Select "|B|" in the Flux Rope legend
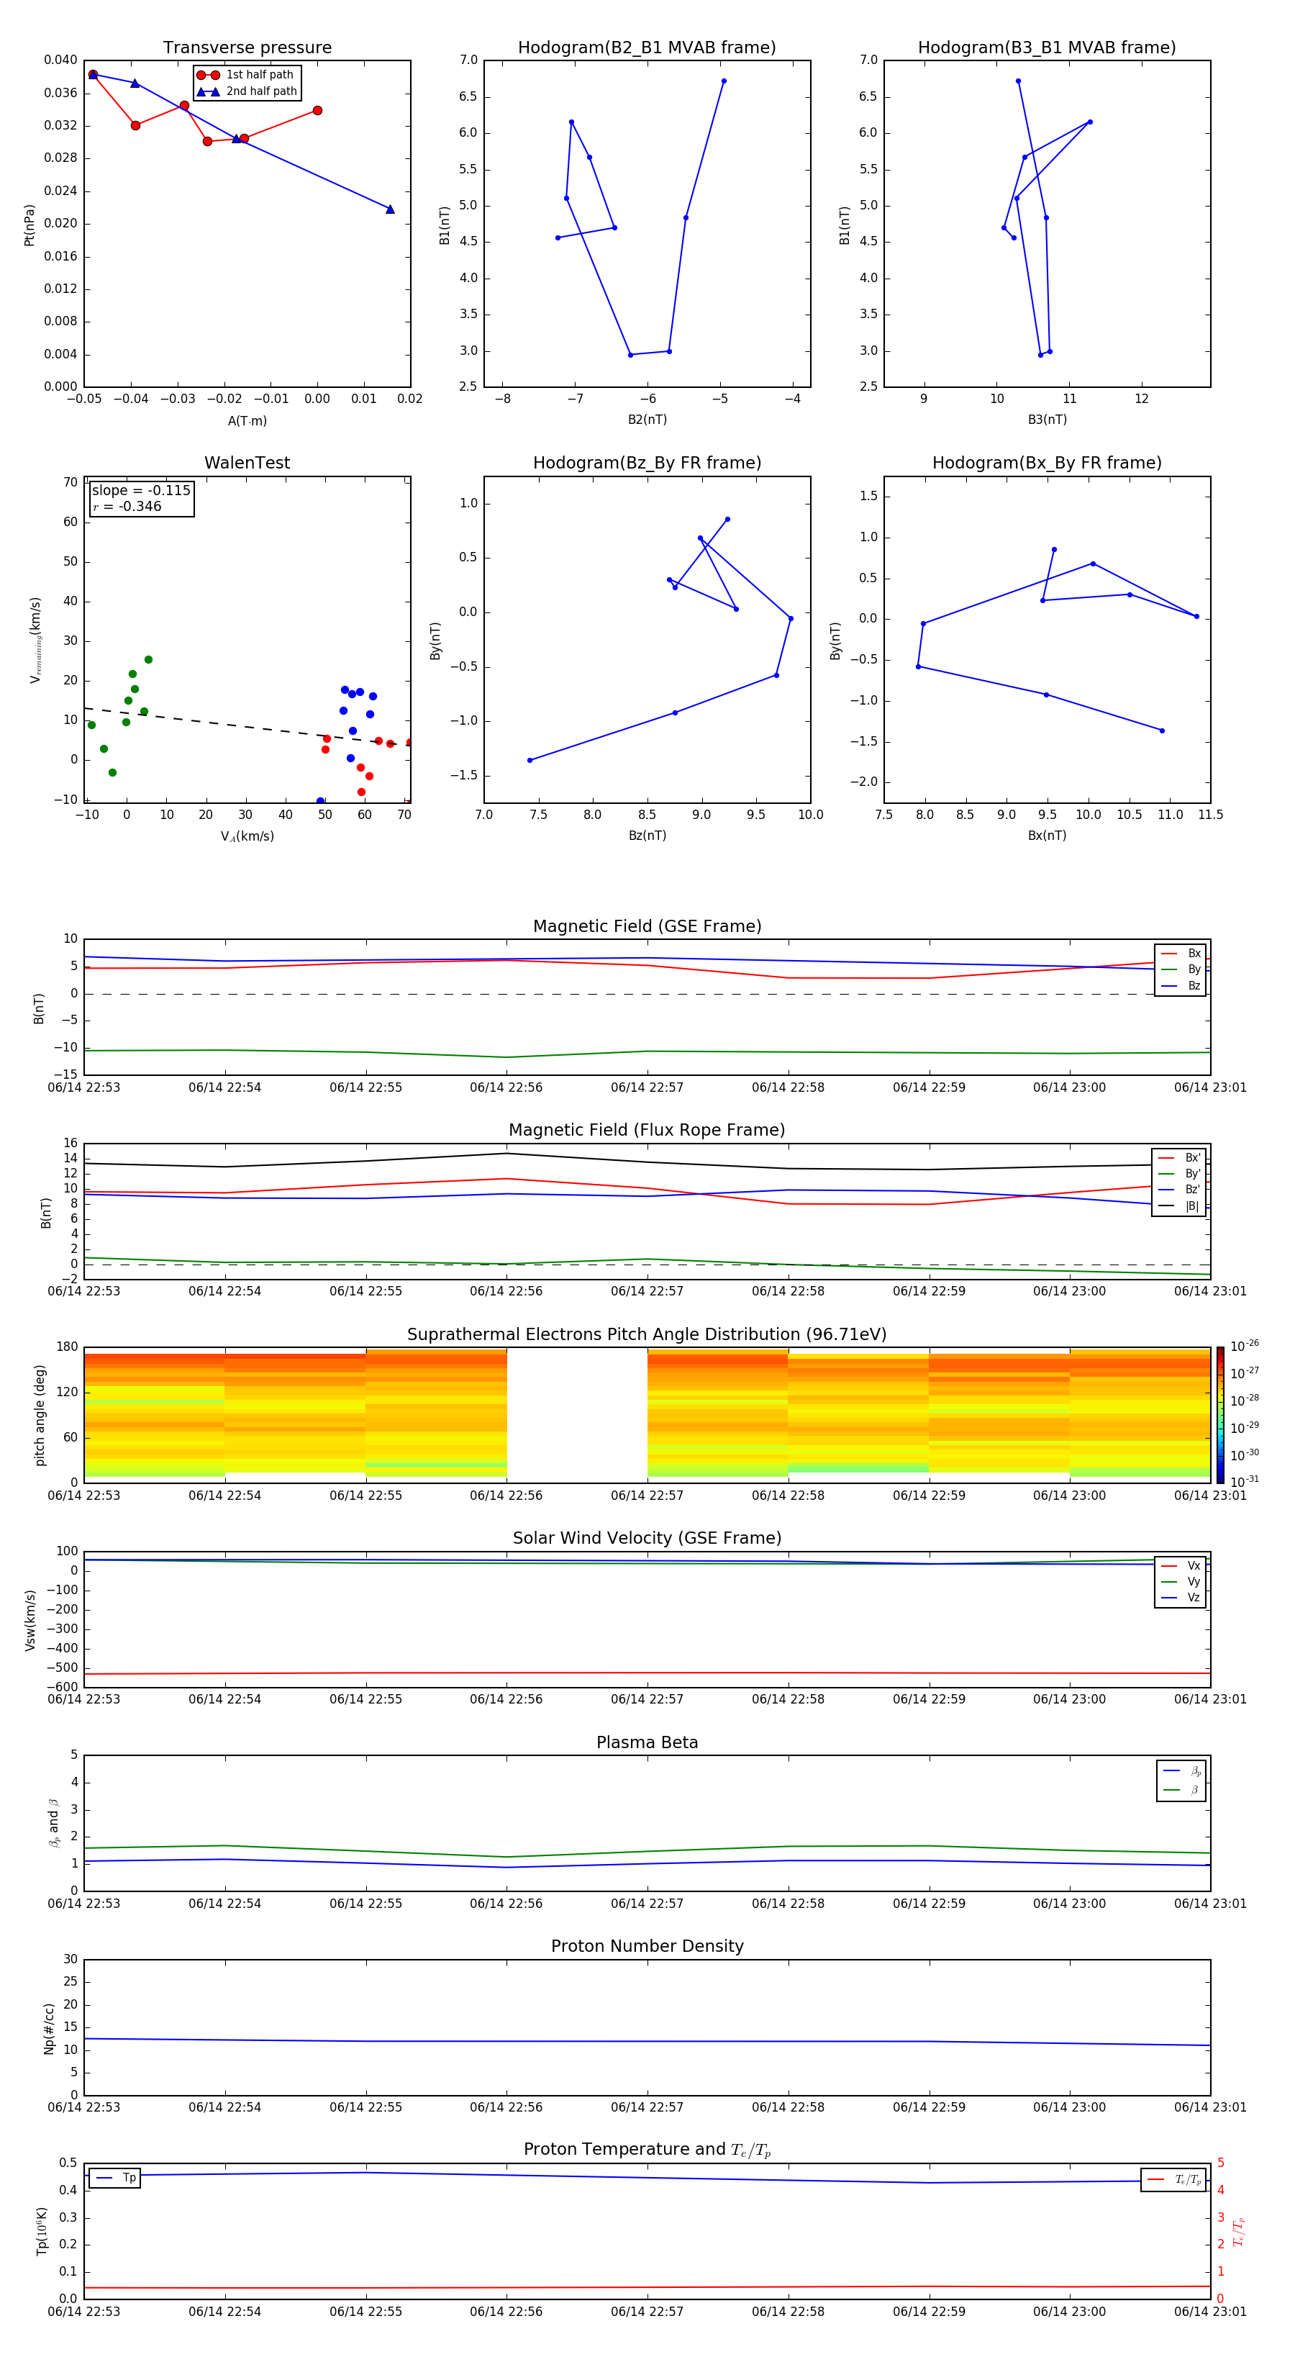 [1179, 1206]
